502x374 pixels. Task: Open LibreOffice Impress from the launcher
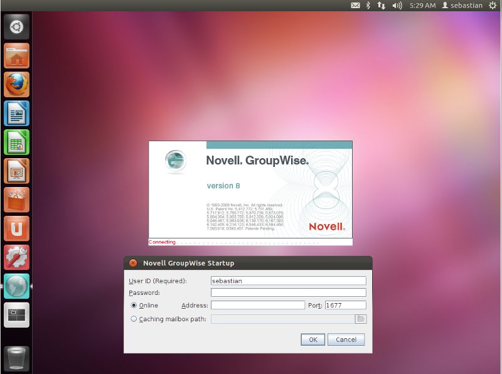tap(17, 171)
